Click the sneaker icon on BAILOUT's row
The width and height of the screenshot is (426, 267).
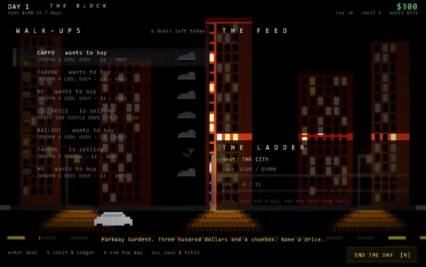[x=186, y=134]
